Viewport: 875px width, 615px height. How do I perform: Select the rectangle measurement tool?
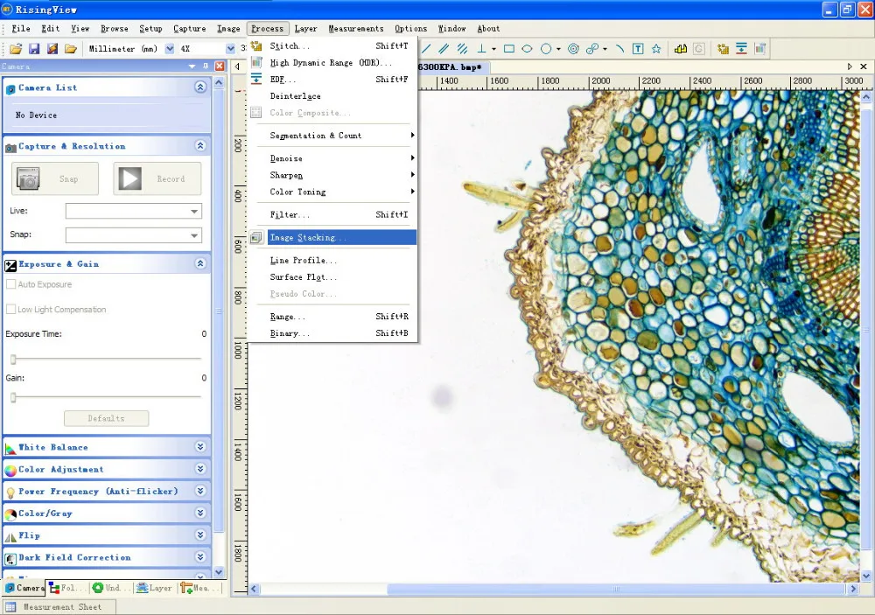coord(508,49)
